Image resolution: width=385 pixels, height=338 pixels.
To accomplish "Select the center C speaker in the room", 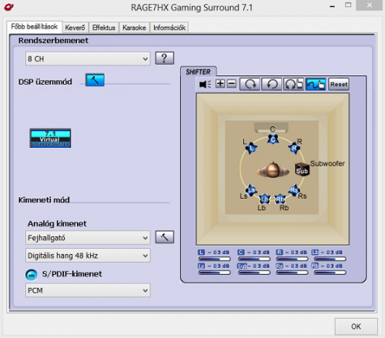I will (273, 139).
